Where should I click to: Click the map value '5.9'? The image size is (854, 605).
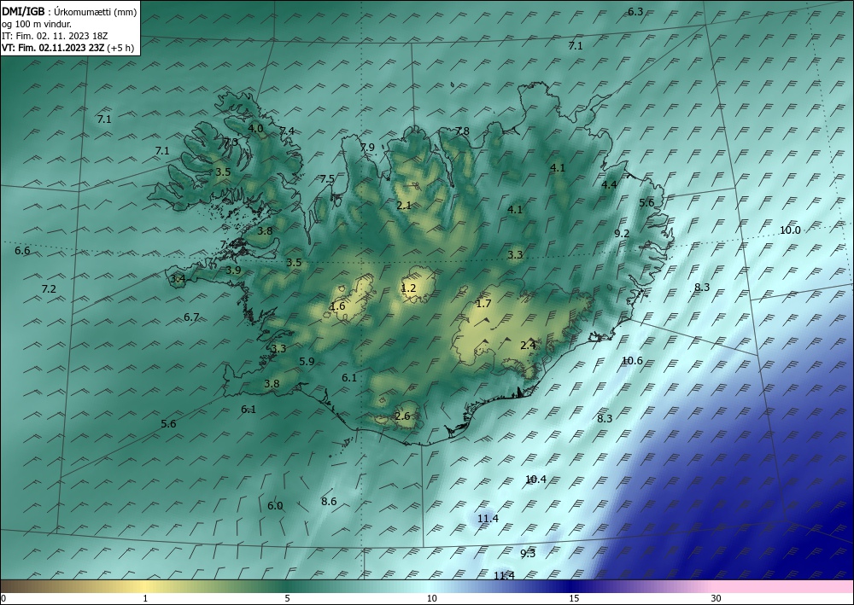click(x=307, y=361)
